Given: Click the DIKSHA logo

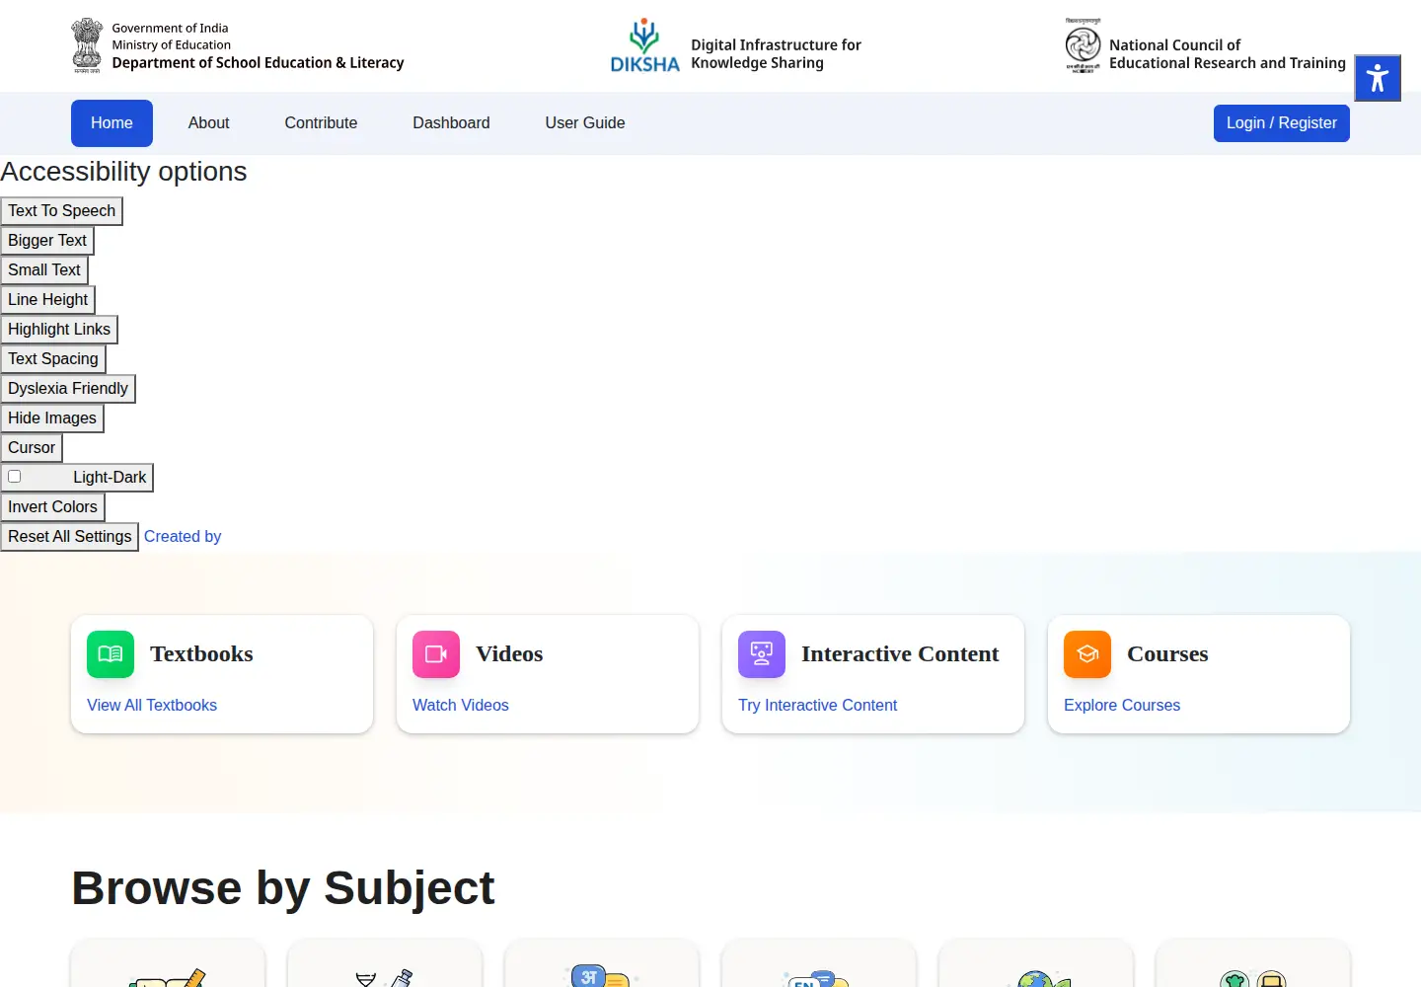Looking at the screenshot, I should (x=644, y=45).
